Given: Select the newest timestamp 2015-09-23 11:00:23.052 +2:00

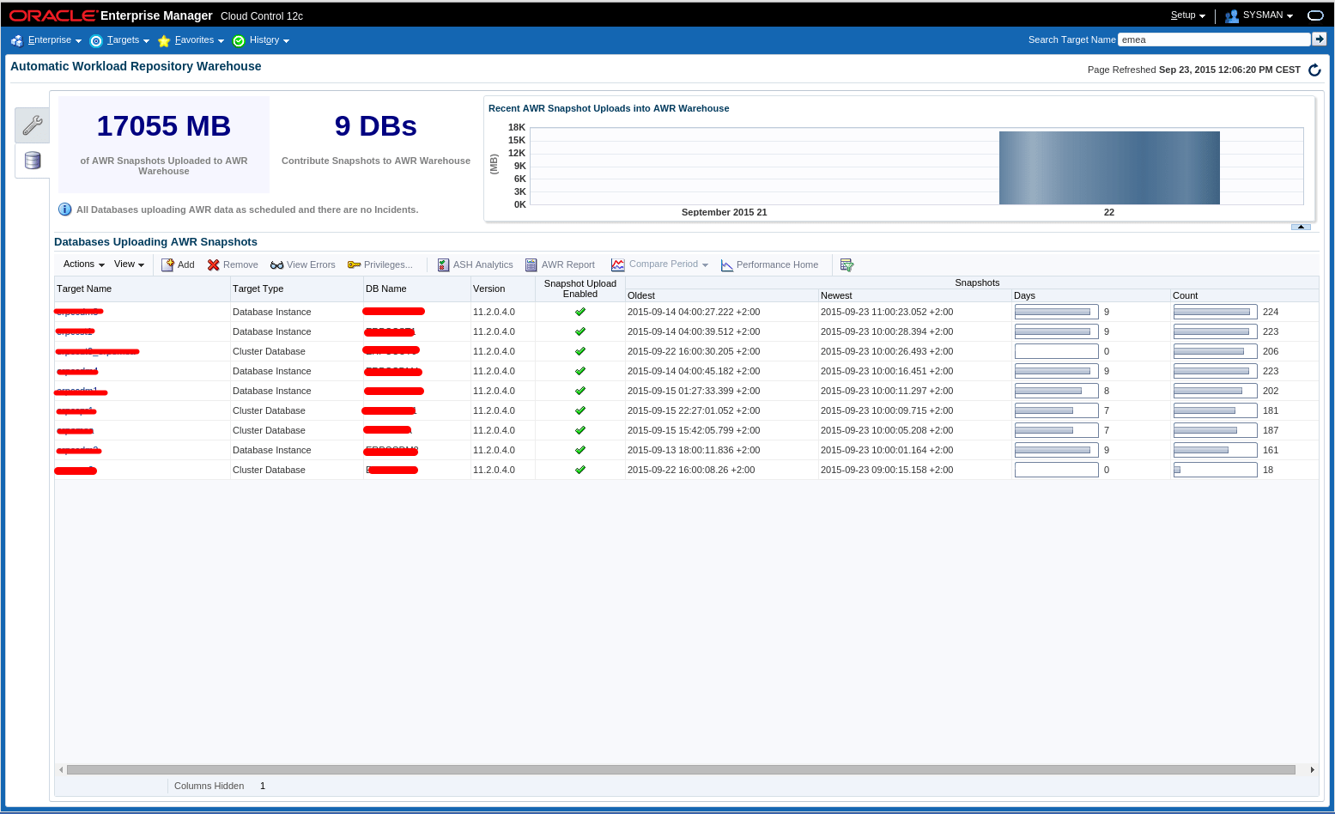Looking at the screenshot, I should (x=887, y=312).
